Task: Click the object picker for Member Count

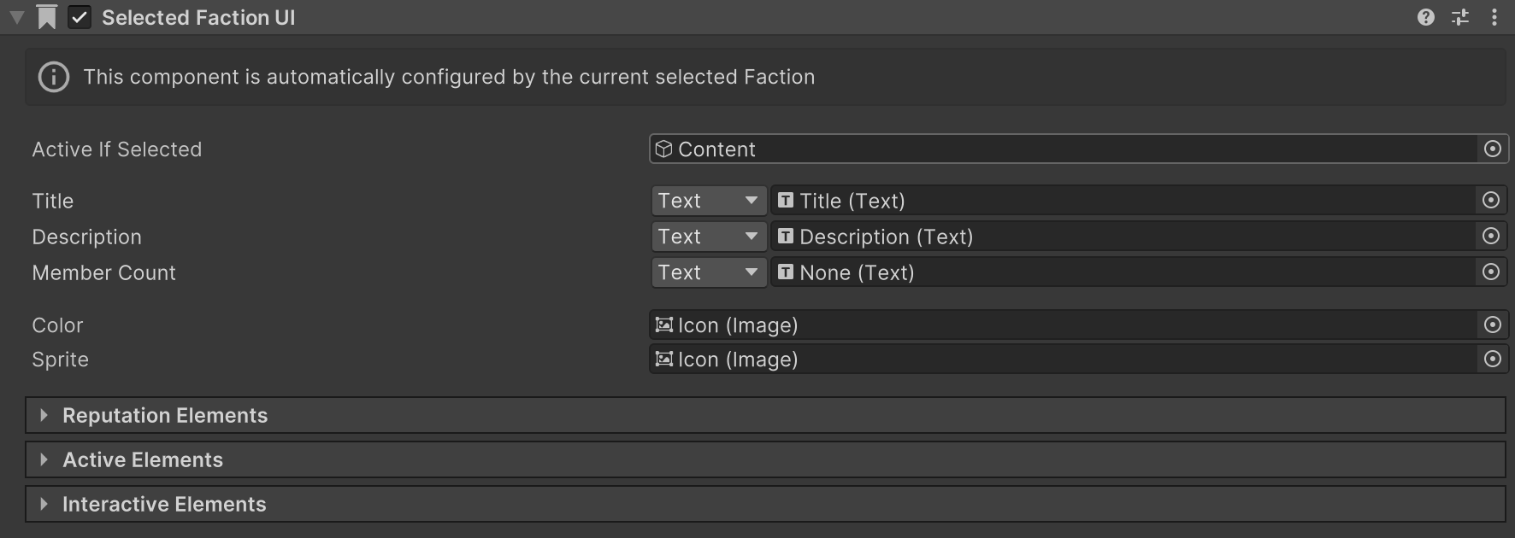Action: point(1491,272)
